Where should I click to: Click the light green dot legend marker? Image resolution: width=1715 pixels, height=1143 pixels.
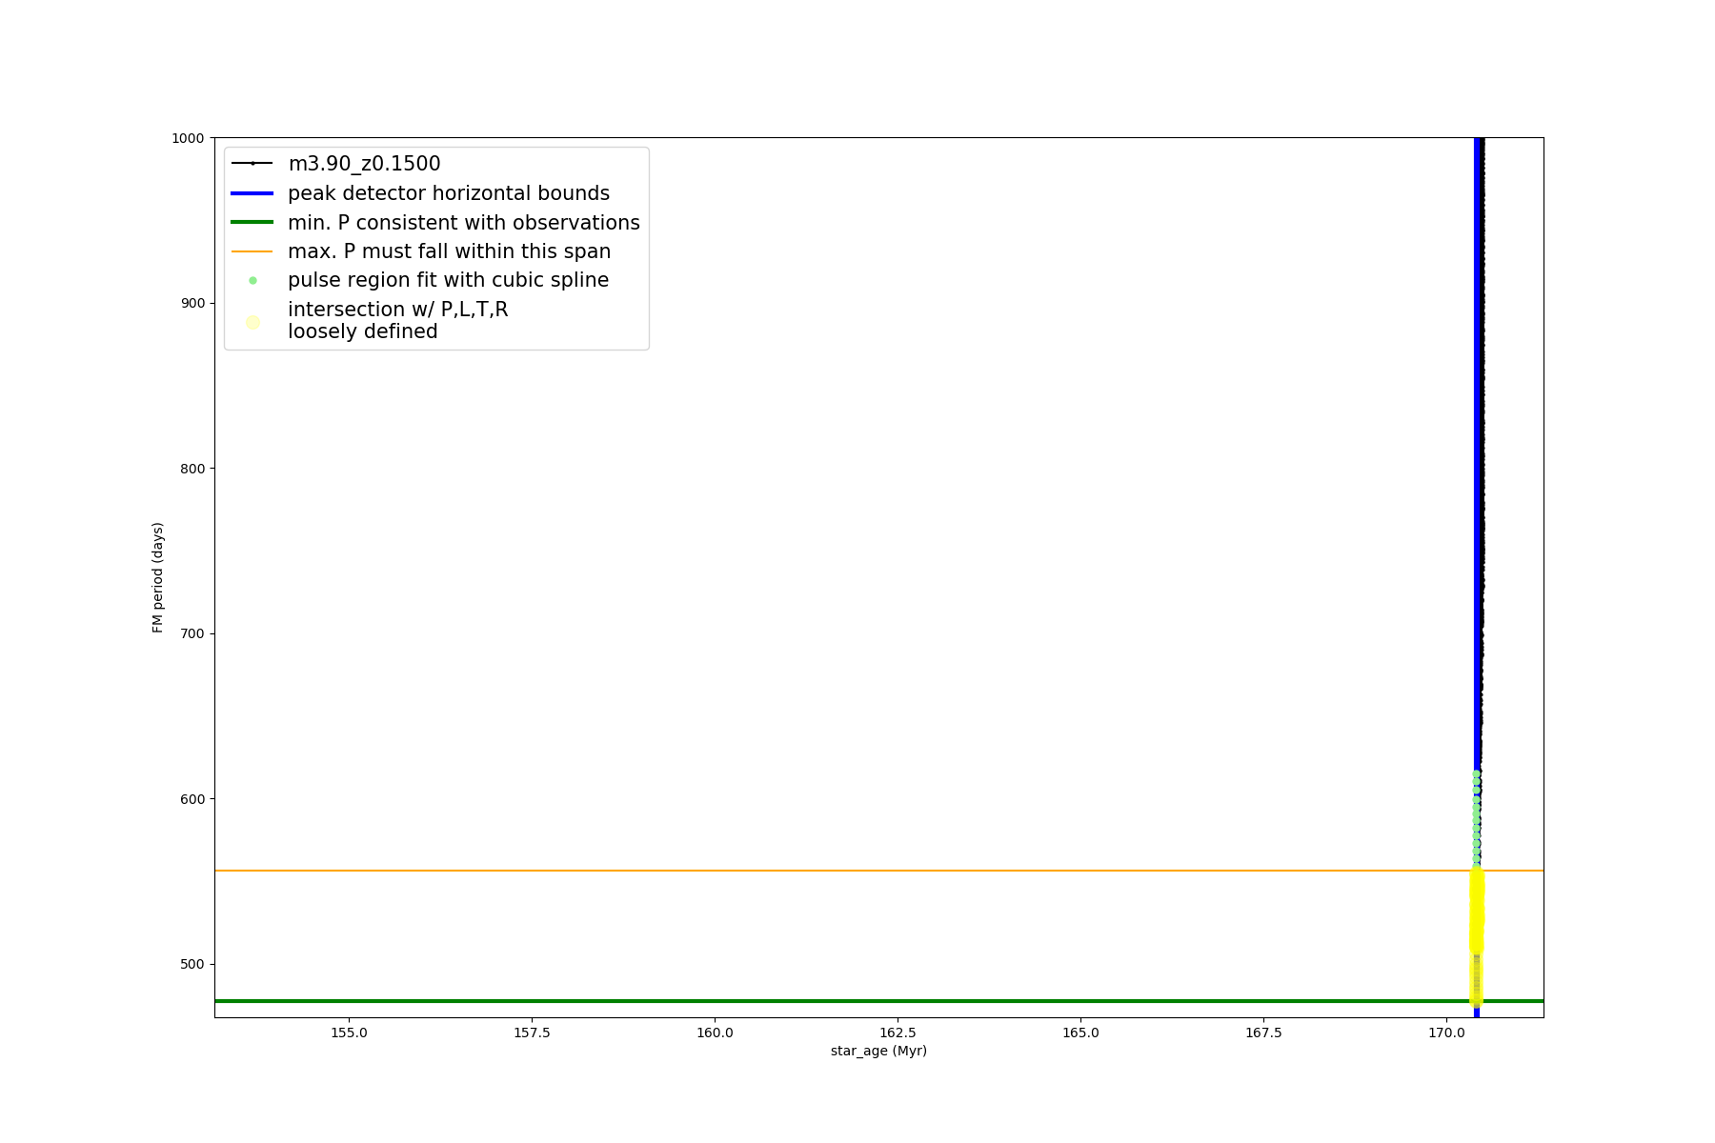tap(252, 281)
